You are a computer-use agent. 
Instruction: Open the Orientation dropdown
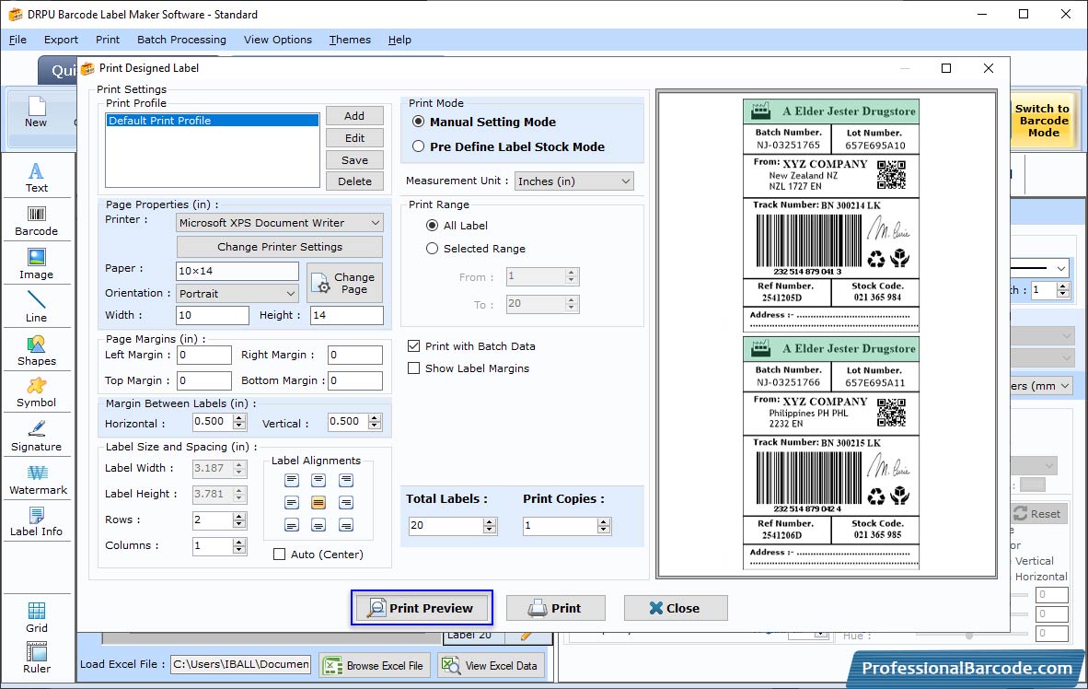(237, 294)
